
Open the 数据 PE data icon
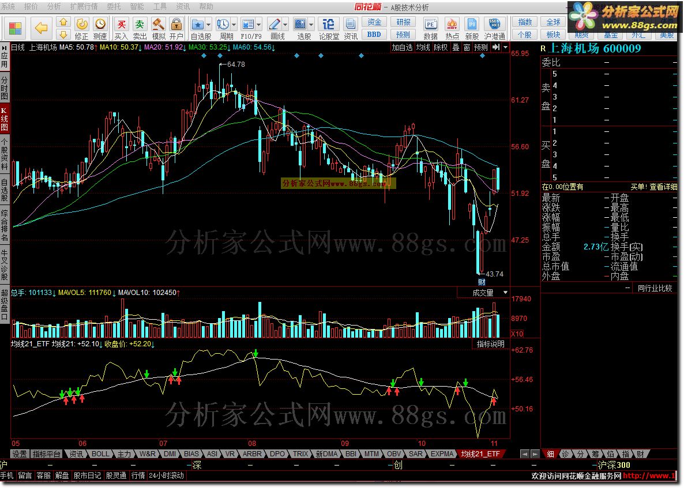tap(431, 29)
